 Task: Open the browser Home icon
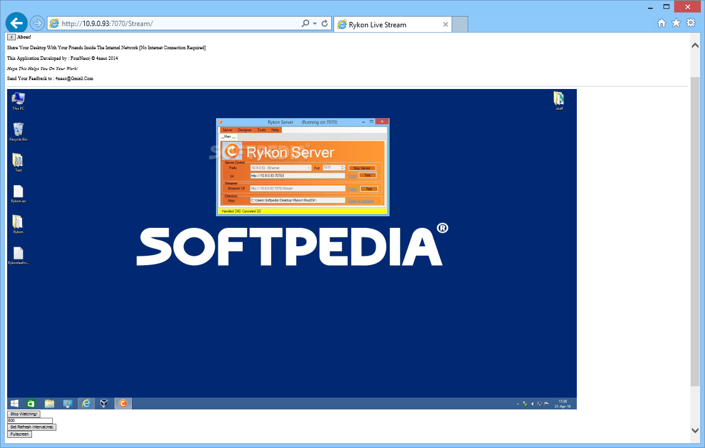(x=662, y=23)
